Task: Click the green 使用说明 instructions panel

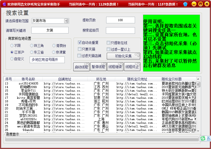Action: [171, 43]
